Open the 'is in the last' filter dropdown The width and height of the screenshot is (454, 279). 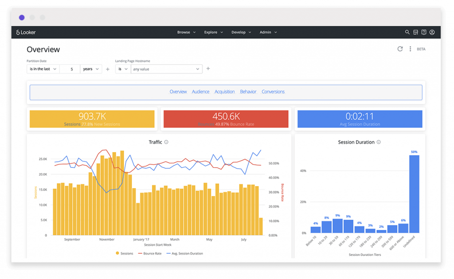tap(43, 69)
